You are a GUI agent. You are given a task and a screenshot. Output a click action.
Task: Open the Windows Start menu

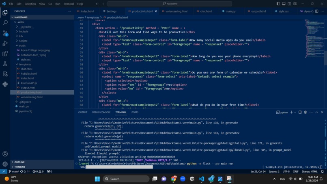(97, 179)
